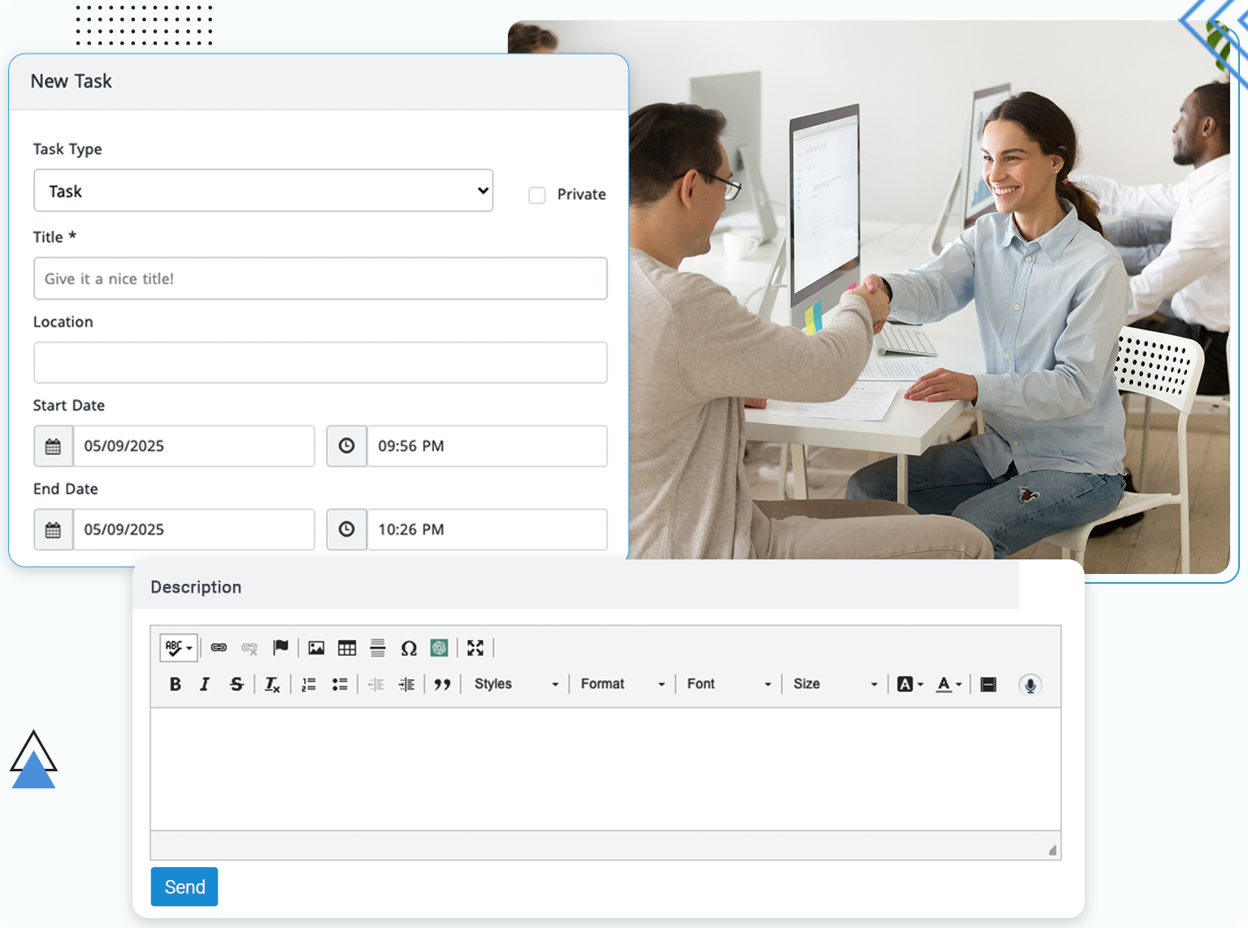Screen dimensions: 1248x928
Task: Click the 10:26 PM end time field
Action: (487, 529)
